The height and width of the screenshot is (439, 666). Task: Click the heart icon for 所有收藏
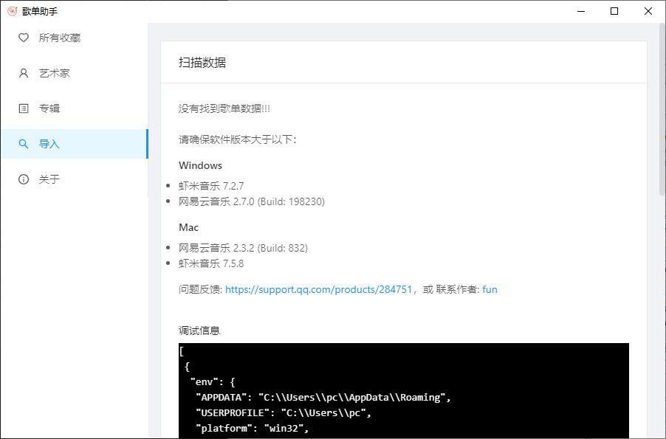click(24, 38)
